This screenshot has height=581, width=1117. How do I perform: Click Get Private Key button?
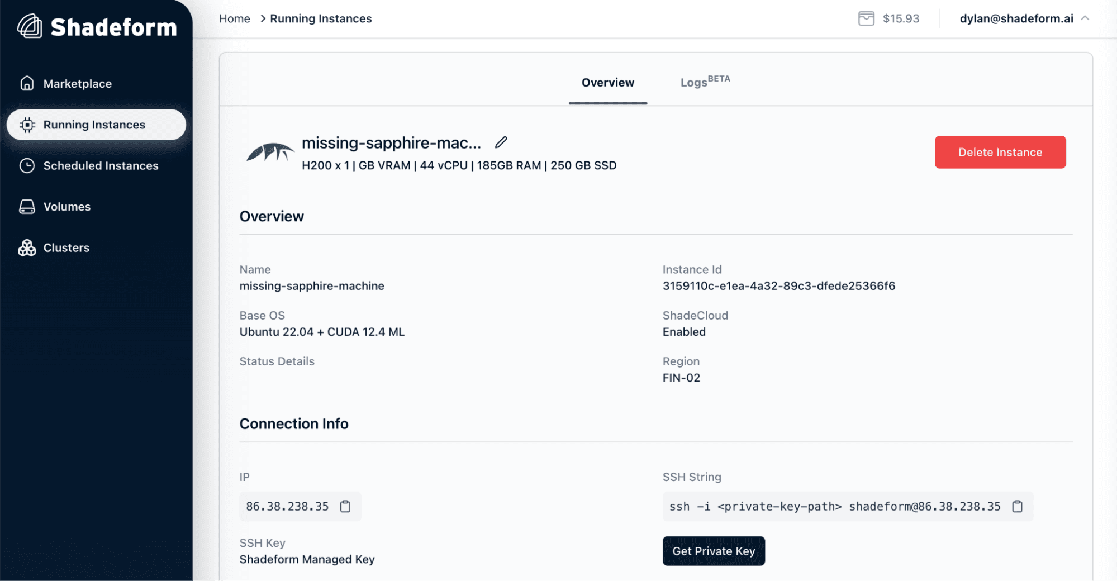714,551
